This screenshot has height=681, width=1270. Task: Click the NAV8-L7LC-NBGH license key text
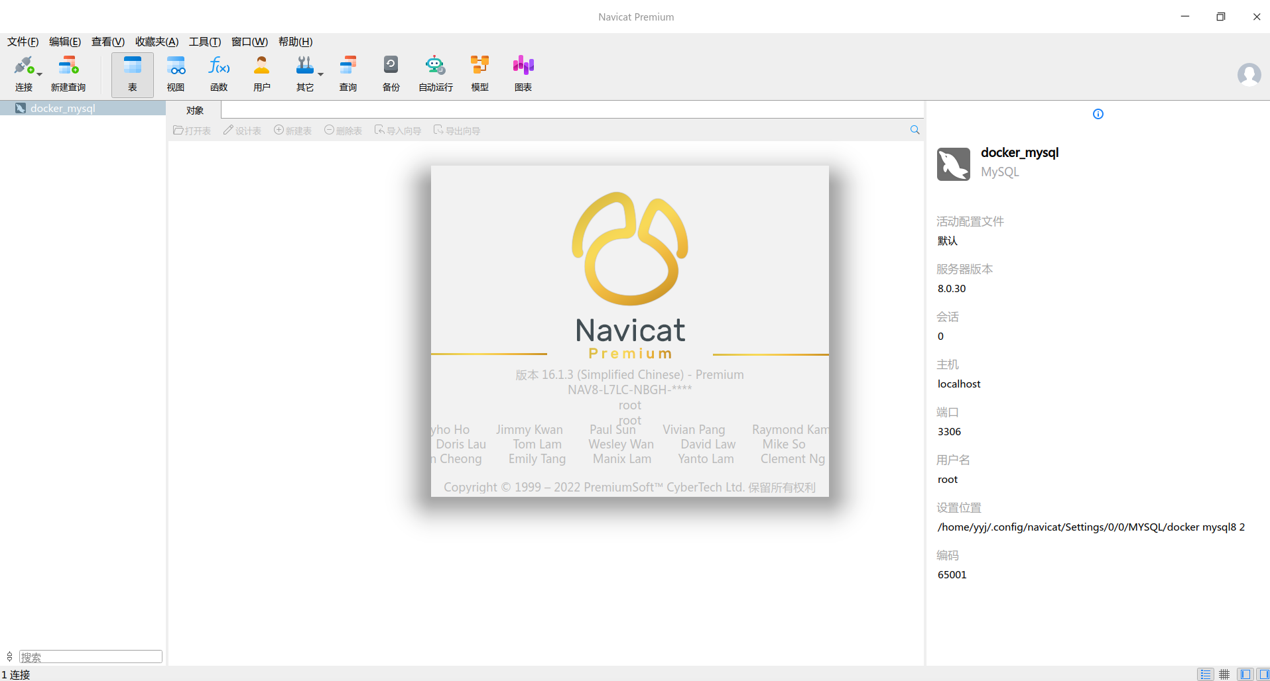(630, 390)
